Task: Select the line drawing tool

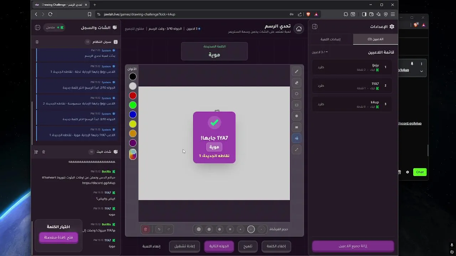Action: click(x=296, y=150)
